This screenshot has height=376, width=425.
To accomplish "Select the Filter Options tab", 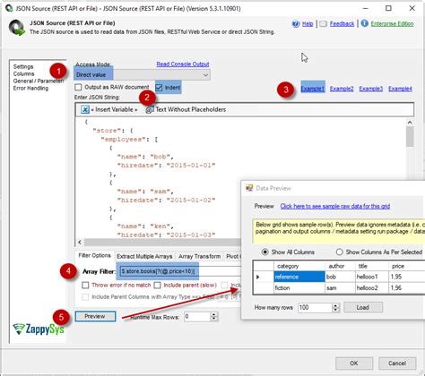I will point(94,256).
